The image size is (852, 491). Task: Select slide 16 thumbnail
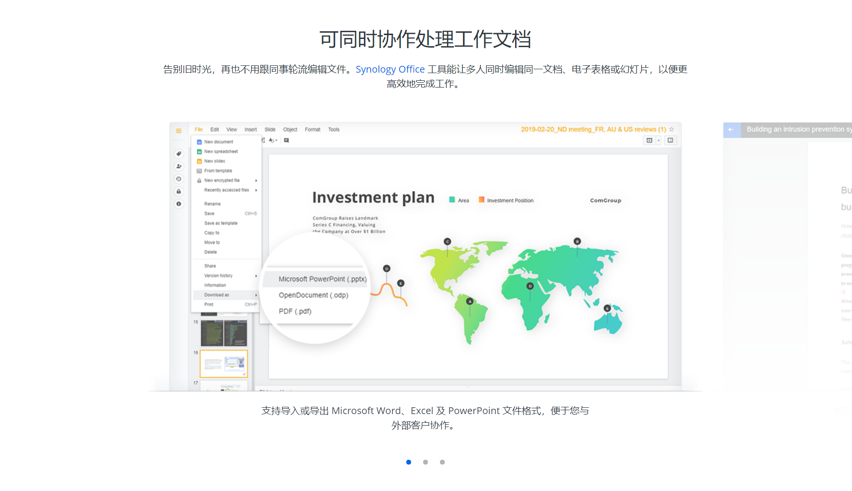pos(224,364)
